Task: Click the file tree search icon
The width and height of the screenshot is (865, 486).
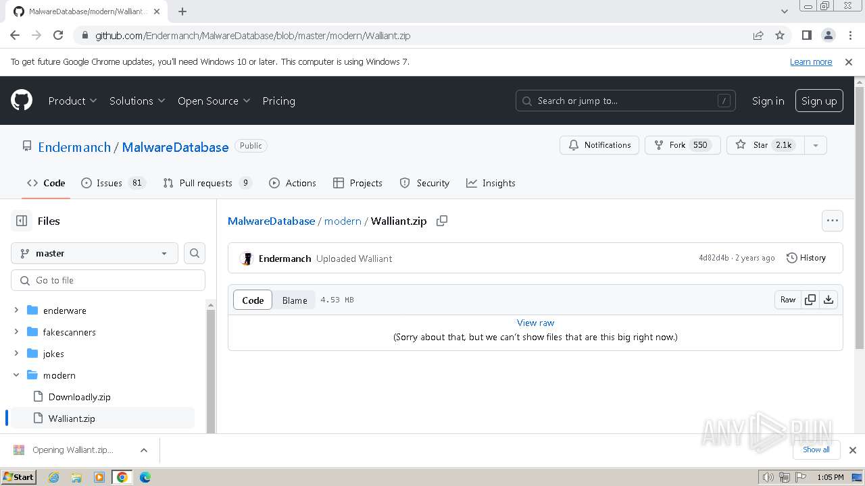Action: tap(195, 253)
